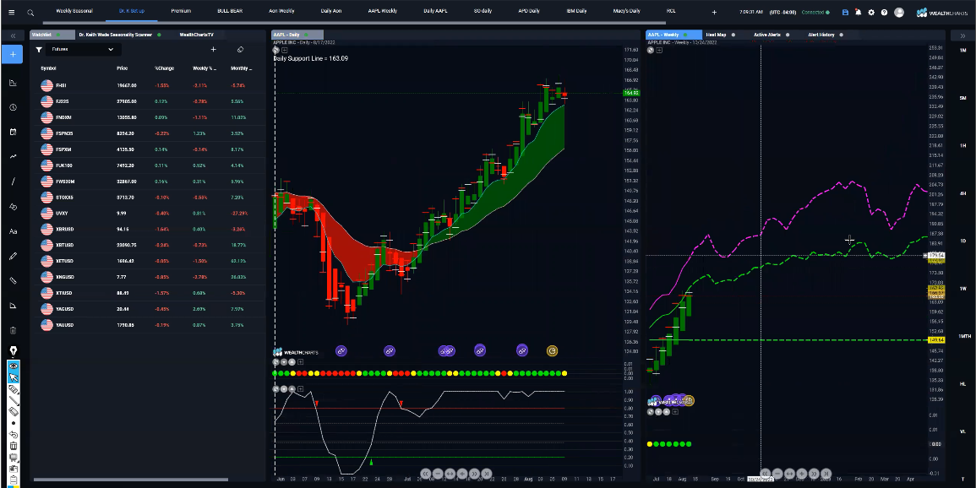Viewport: 976px width, 488px height.
Task: Click the watchlist eraser icon
Action: pos(240,49)
